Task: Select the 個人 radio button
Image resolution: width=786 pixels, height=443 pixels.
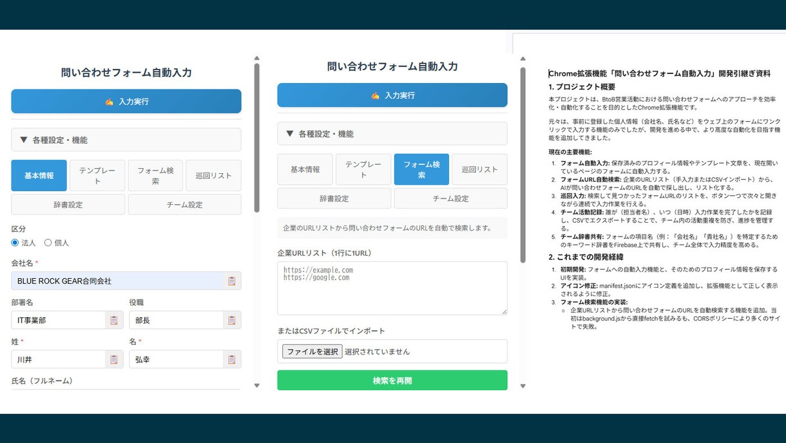Action: (x=48, y=243)
